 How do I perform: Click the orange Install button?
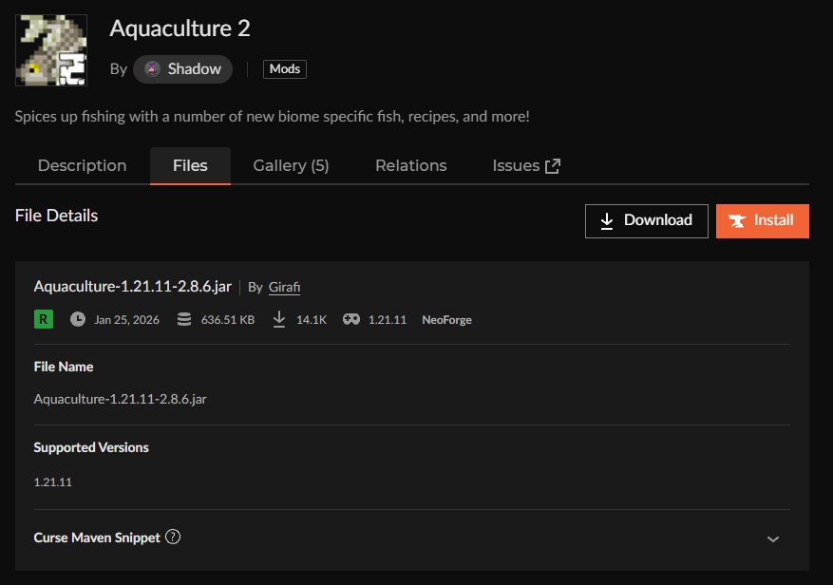coord(762,220)
